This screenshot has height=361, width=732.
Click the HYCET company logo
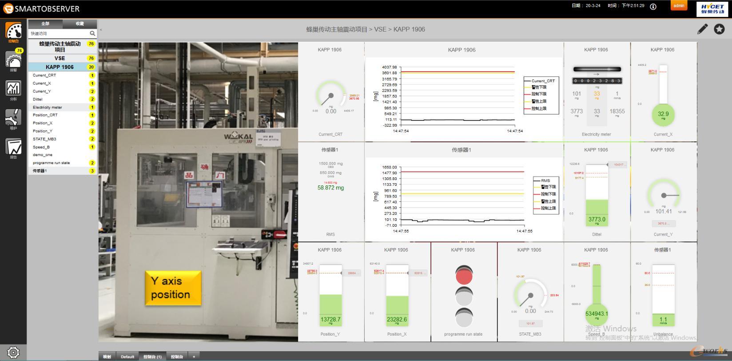click(x=712, y=9)
